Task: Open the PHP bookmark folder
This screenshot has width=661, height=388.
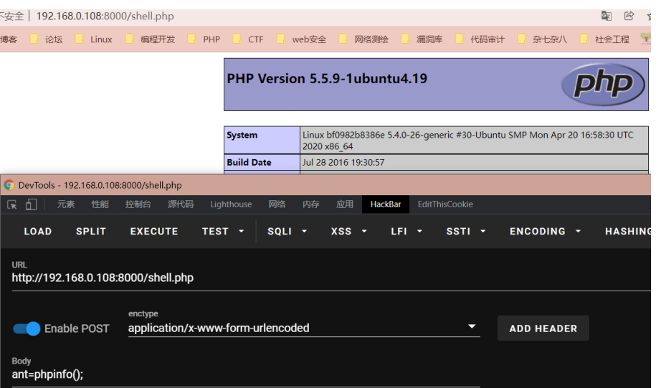Action: coord(204,39)
